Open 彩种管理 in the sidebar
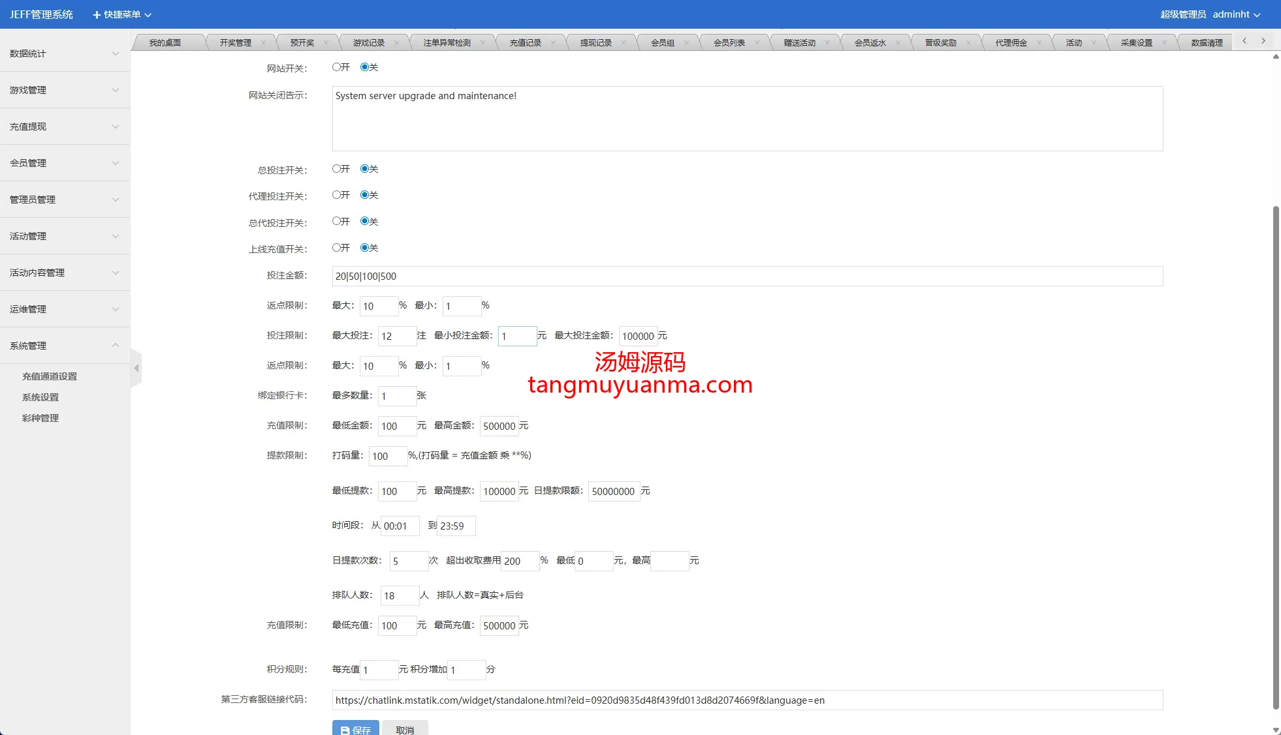Viewport: 1281px width, 735px height. 40,418
